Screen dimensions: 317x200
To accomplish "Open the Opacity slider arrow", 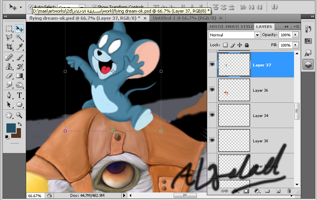I will [x=296, y=35].
